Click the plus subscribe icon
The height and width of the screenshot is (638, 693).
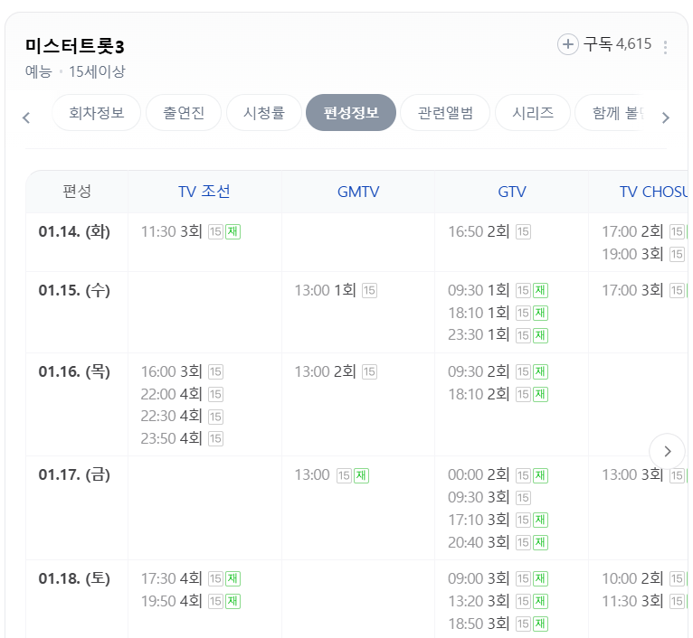(568, 44)
